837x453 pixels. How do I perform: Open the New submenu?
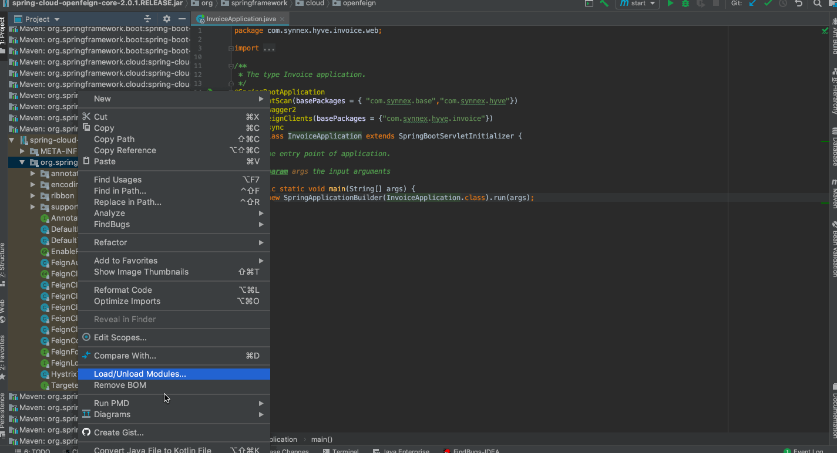pos(174,99)
